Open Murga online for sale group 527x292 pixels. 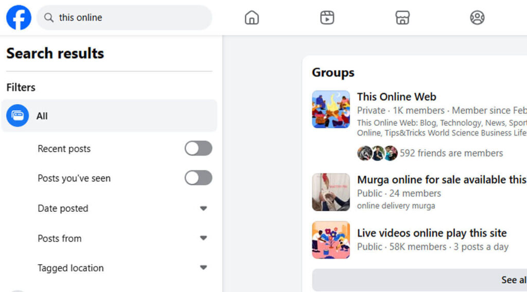tap(441, 180)
